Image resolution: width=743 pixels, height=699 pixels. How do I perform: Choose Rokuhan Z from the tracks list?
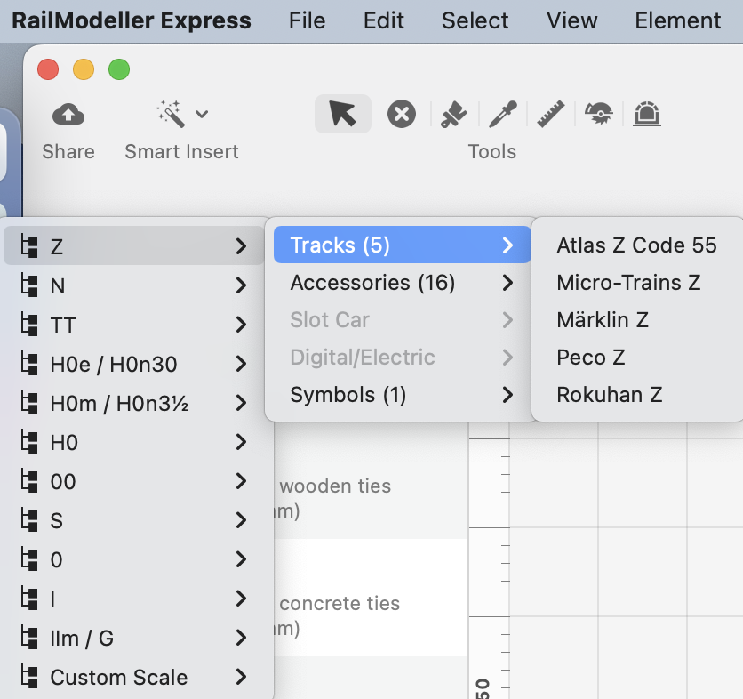click(610, 395)
